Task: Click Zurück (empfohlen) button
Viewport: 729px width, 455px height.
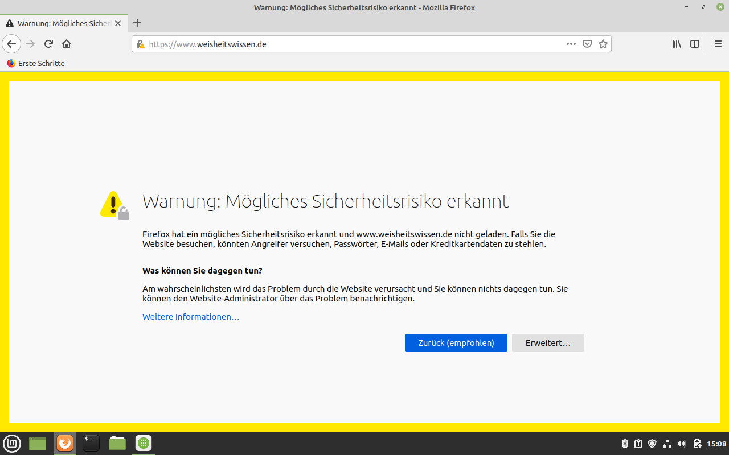Action: pos(456,343)
